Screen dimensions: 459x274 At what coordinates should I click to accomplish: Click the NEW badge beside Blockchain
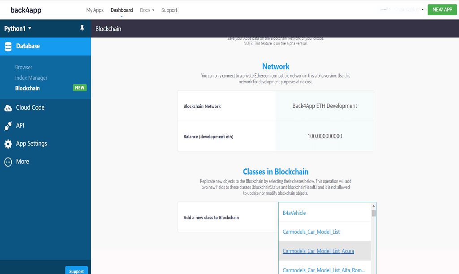pyautogui.click(x=80, y=88)
